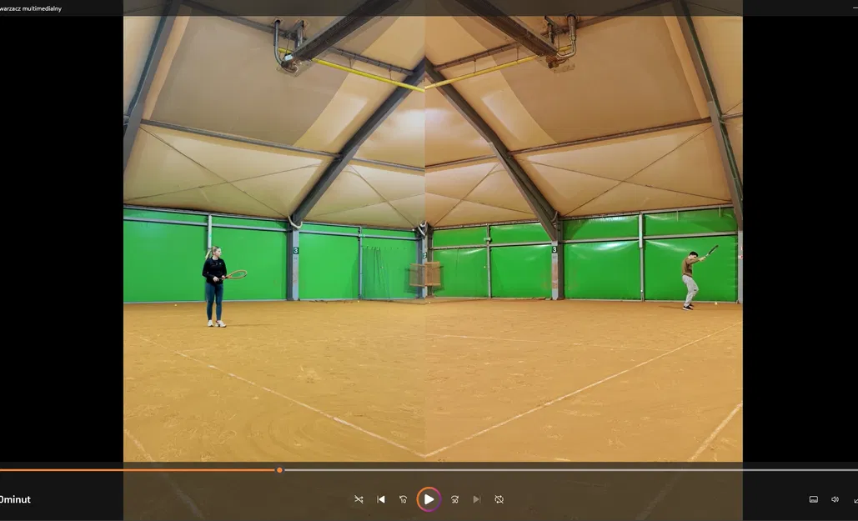Click the remaining time label

(x=17, y=498)
